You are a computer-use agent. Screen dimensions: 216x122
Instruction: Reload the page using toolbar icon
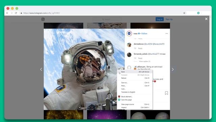[x=16, y=13]
